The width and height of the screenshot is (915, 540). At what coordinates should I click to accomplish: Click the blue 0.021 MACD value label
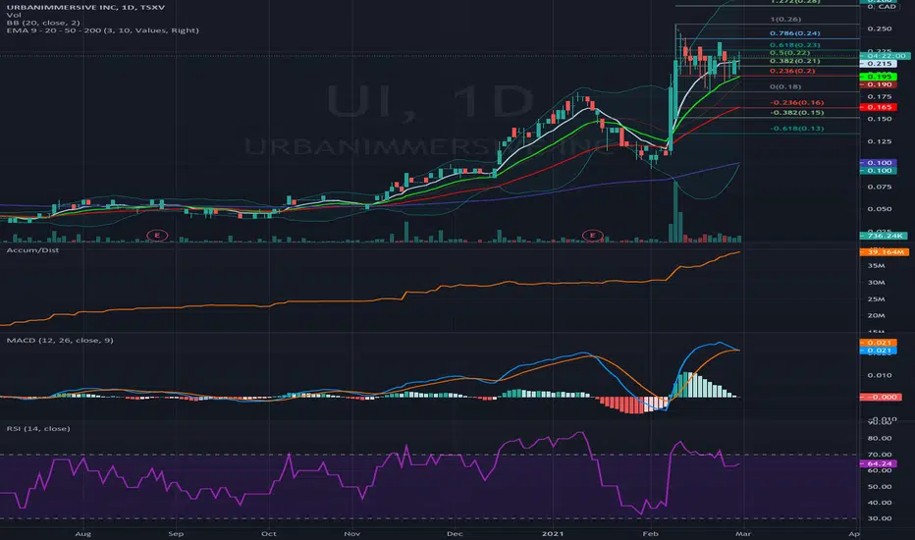879,351
